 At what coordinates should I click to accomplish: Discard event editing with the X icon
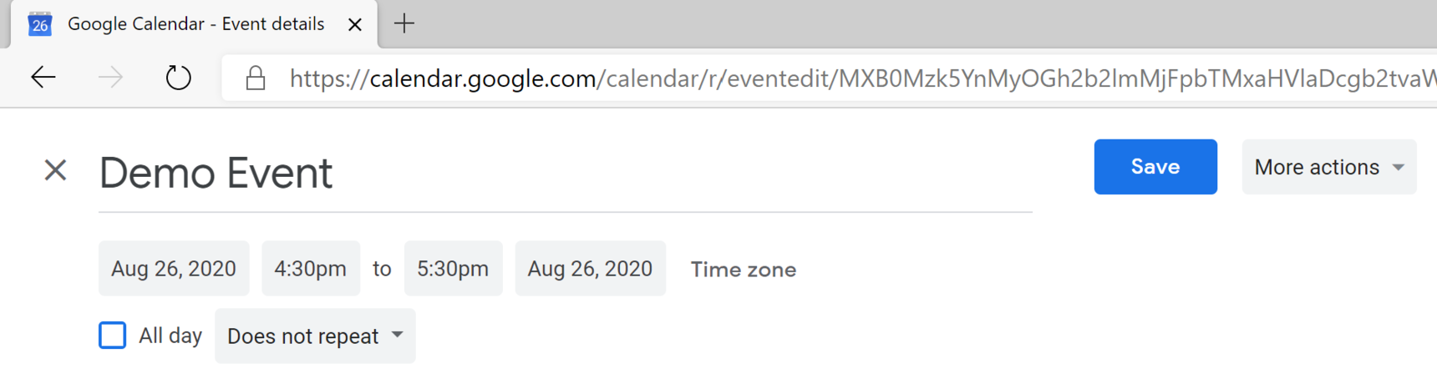[55, 170]
